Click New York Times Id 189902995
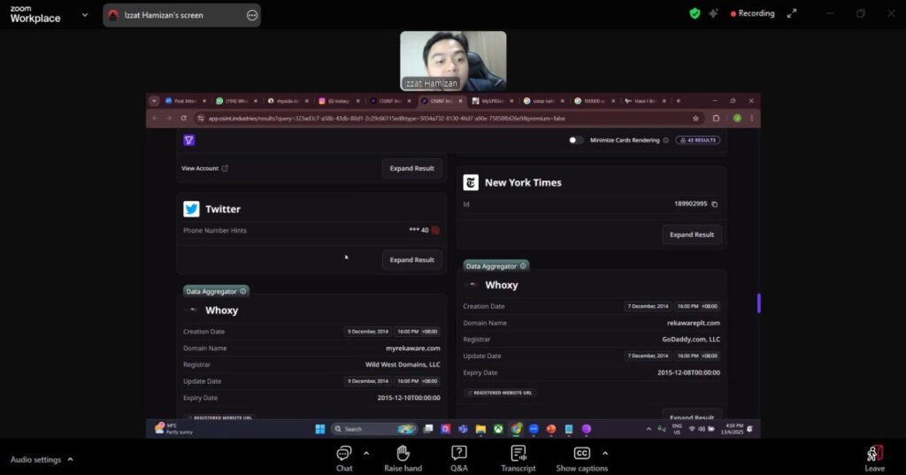 click(x=690, y=203)
